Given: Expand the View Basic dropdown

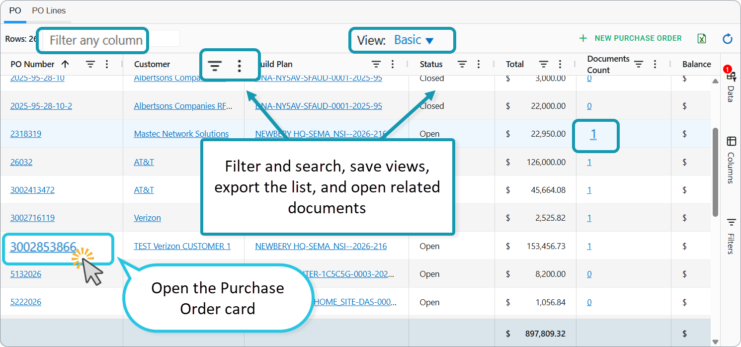Looking at the screenshot, I should click(413, 40).
